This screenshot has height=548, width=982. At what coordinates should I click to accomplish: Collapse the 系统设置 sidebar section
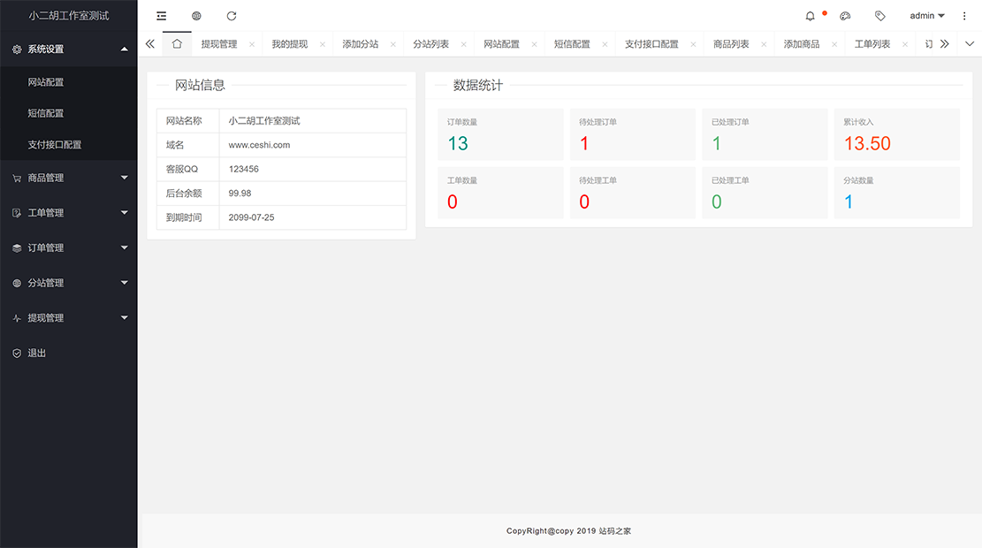(x=69, y=49)
